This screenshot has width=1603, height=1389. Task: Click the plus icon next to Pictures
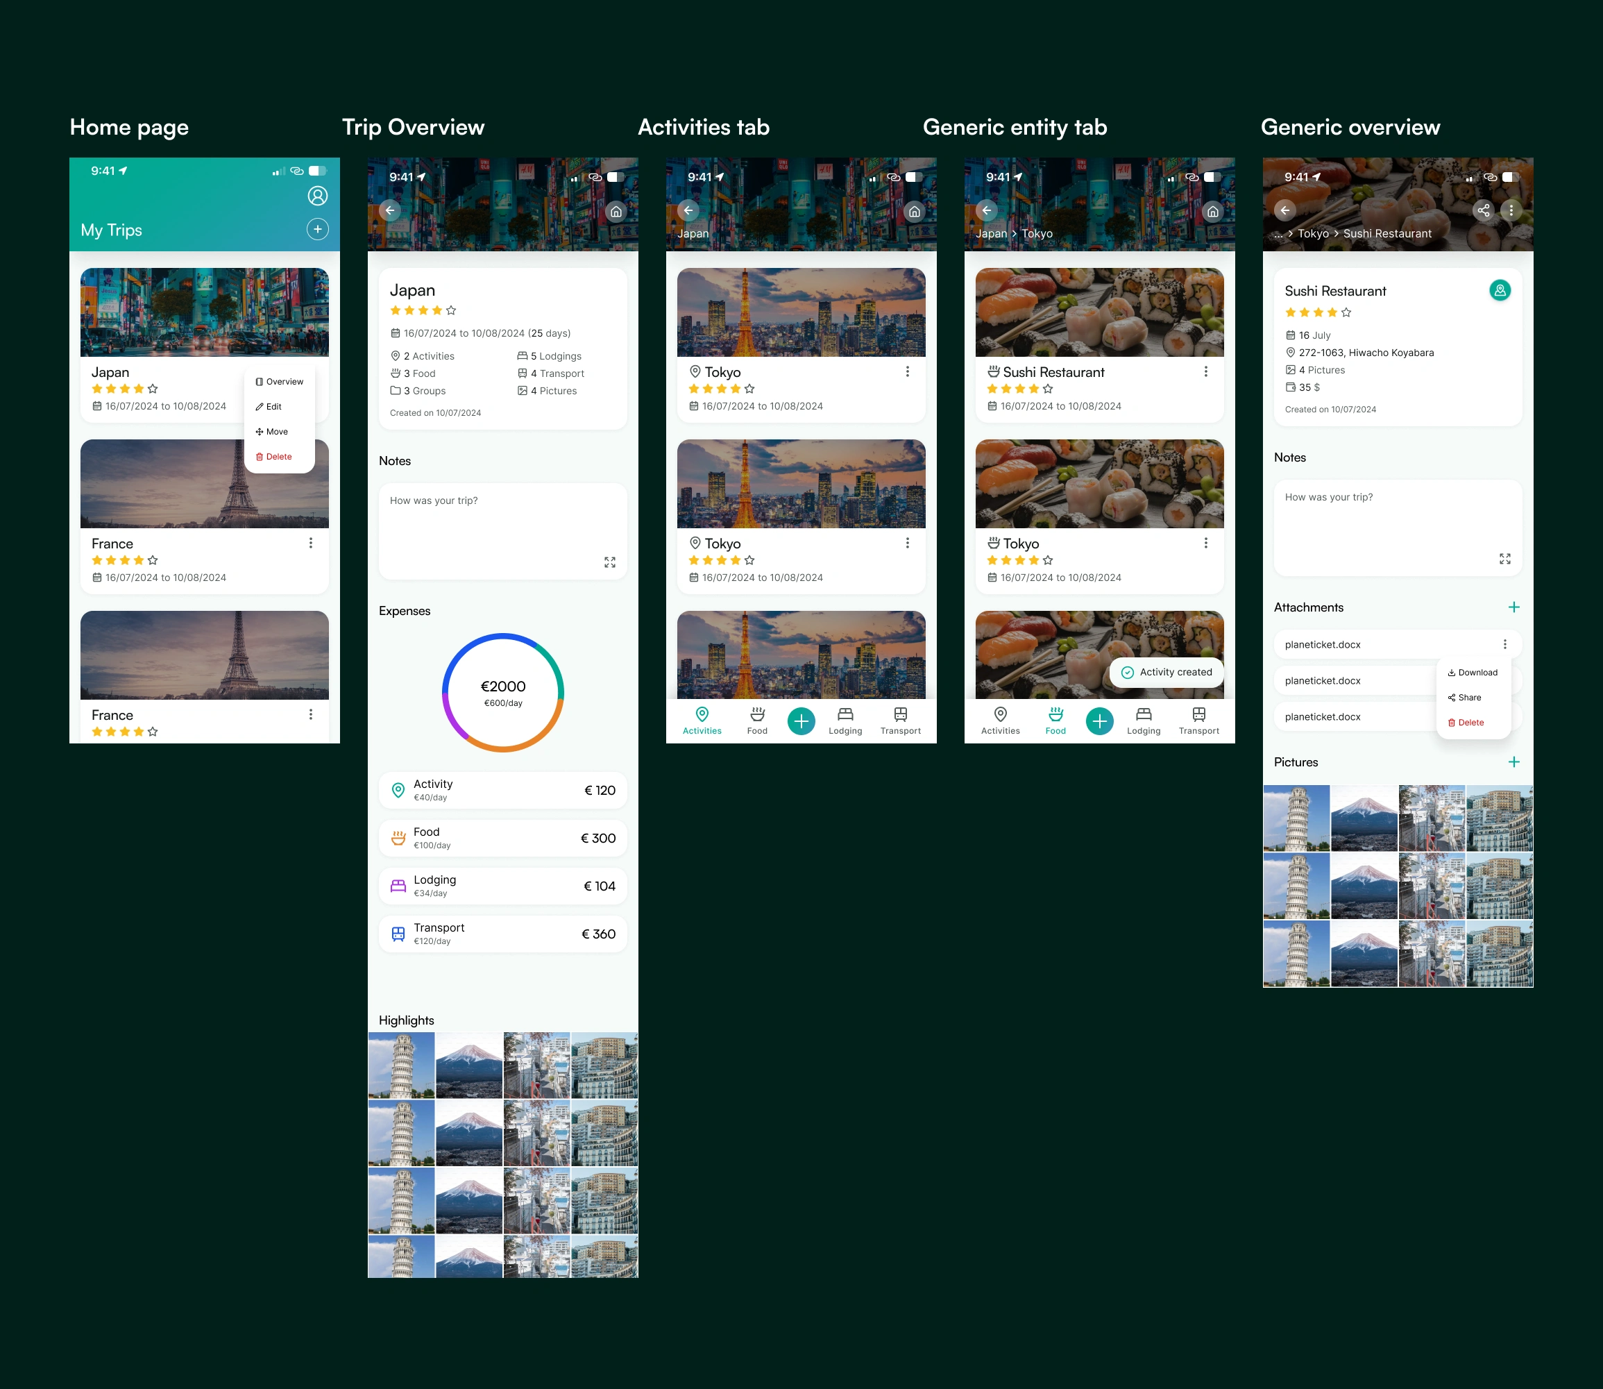(x=1514, y=762)
